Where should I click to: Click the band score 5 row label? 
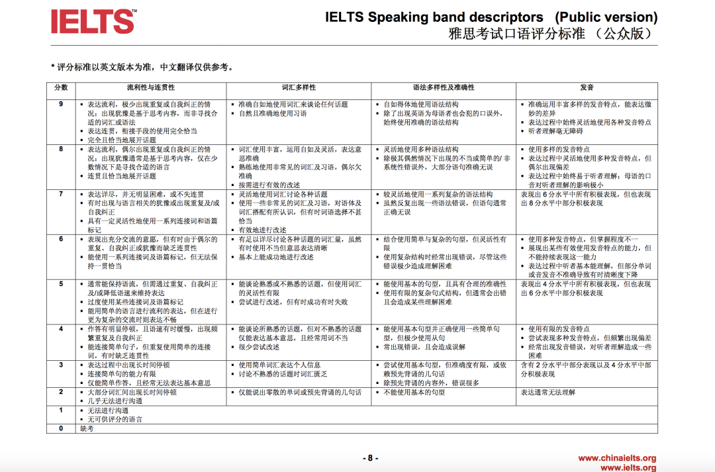[x=61, y=283]
